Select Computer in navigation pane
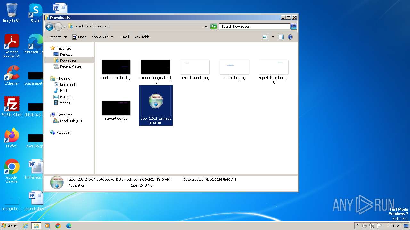This screenshot has width=410, height=230. 64,115
